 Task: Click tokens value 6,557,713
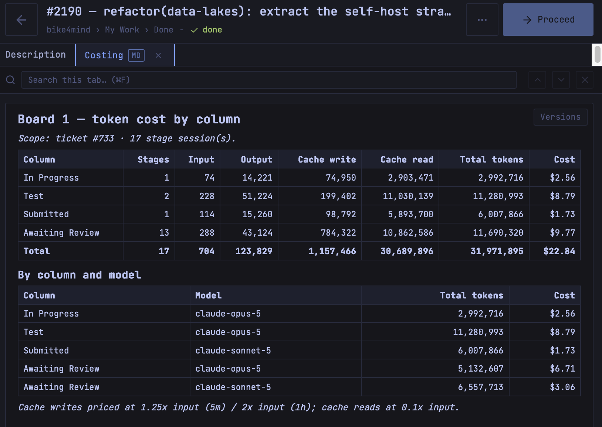pos(480,387)
